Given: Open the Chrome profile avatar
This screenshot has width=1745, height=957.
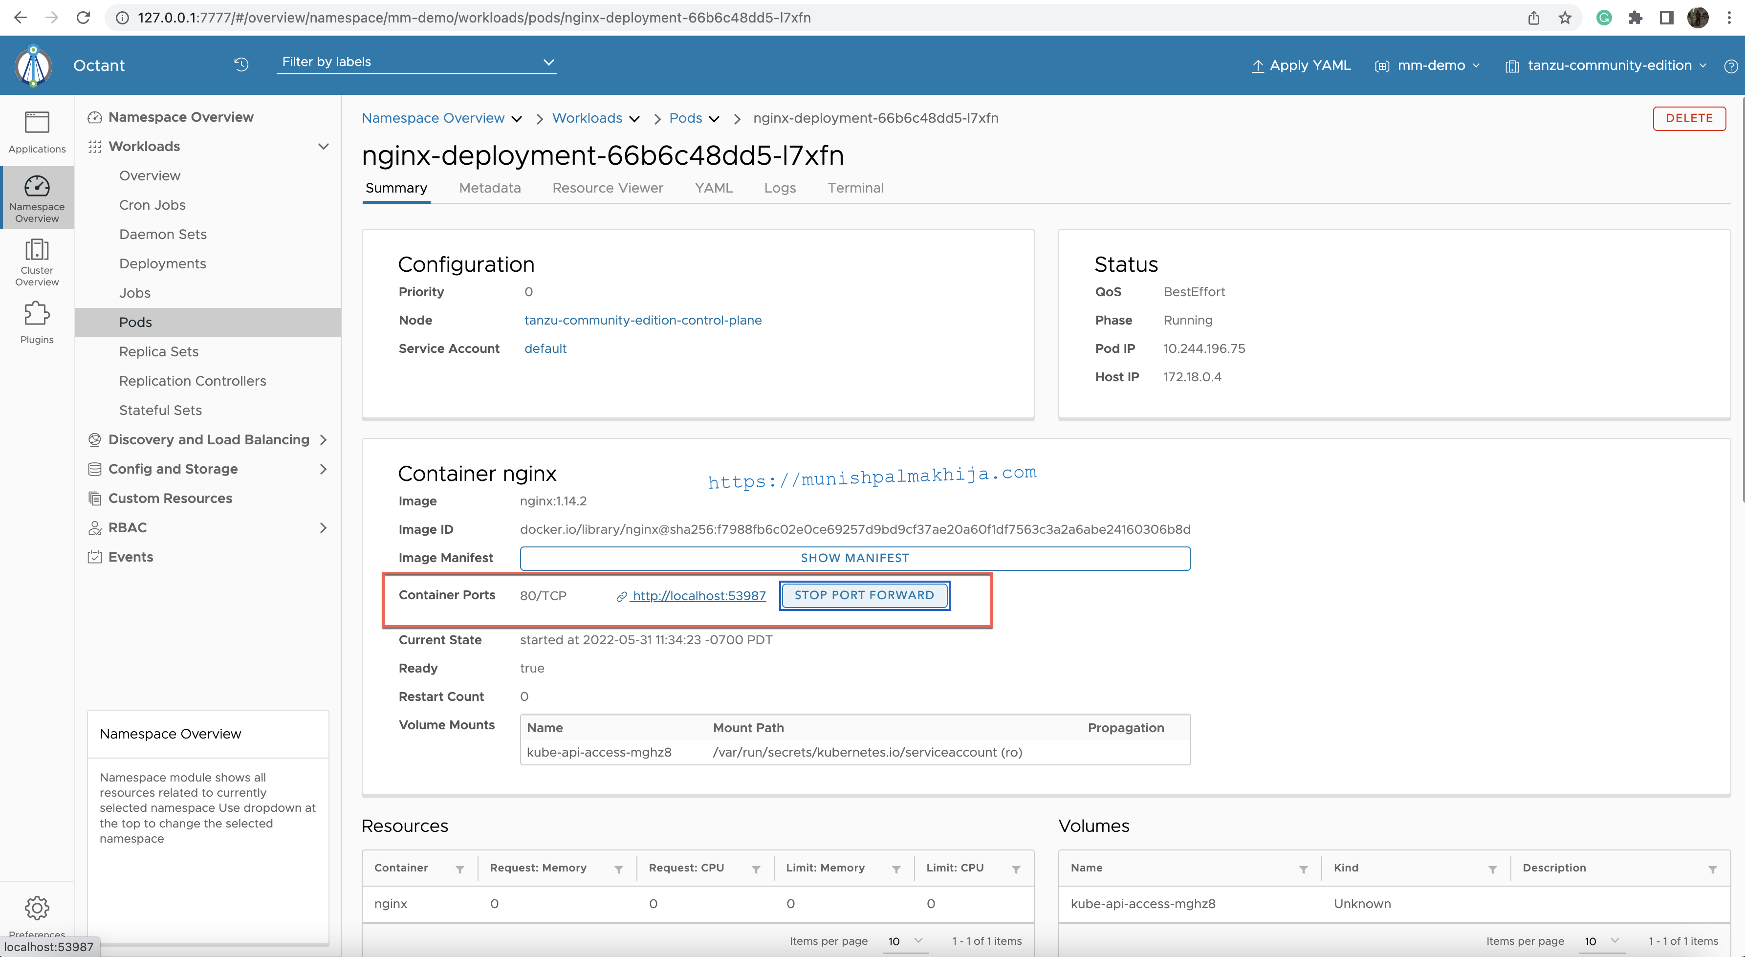Looking at the screenshot, I should 1698,18.
